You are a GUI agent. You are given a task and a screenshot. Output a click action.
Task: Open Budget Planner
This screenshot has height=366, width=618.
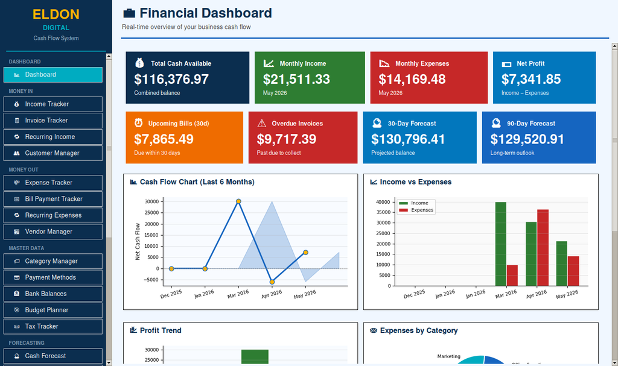point(53,311)
